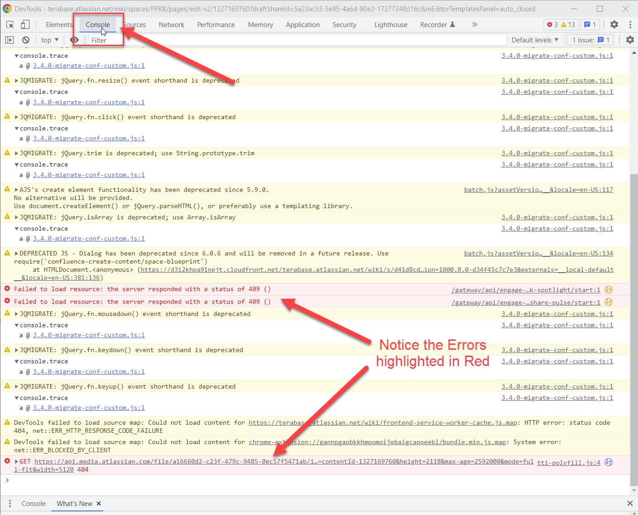
Task: Open the top JavaScript context dropdown
Action: 50,40
